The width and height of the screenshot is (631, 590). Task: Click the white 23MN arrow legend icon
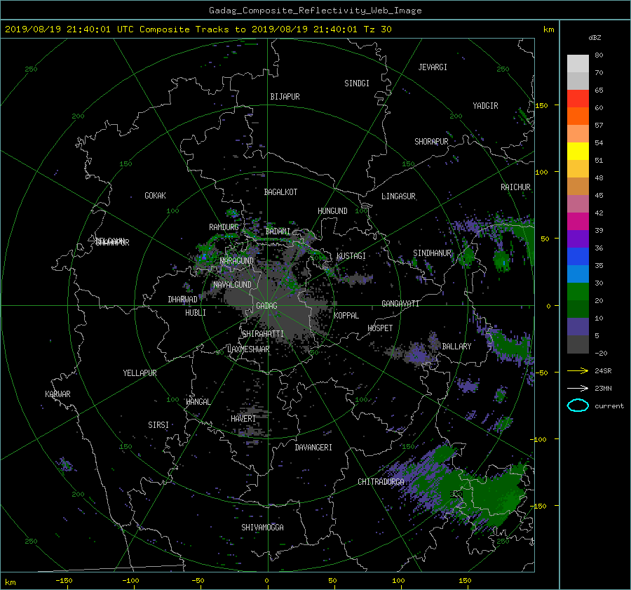578,388
